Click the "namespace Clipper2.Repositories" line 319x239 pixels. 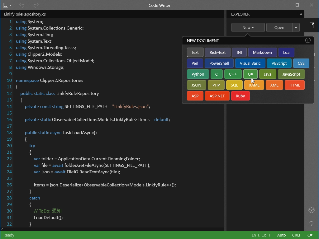click(x=50, y=80)
